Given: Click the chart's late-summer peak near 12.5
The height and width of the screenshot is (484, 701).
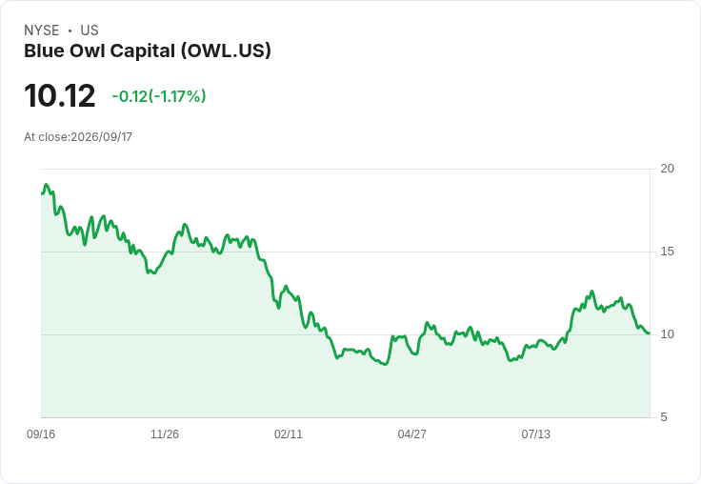Looking at the screenshot, I should pos(591,292).
